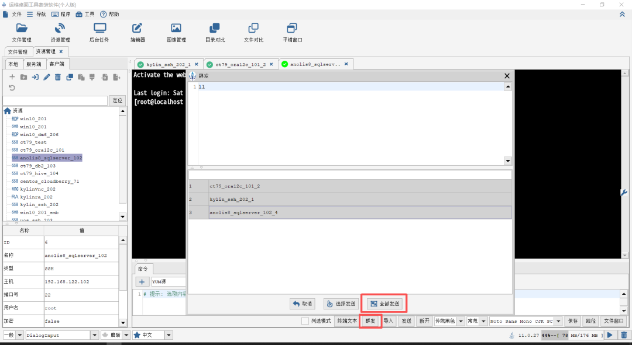Click the blue play icon in status bar
Screen dimensions: 632x345
(x=610, y=335)
